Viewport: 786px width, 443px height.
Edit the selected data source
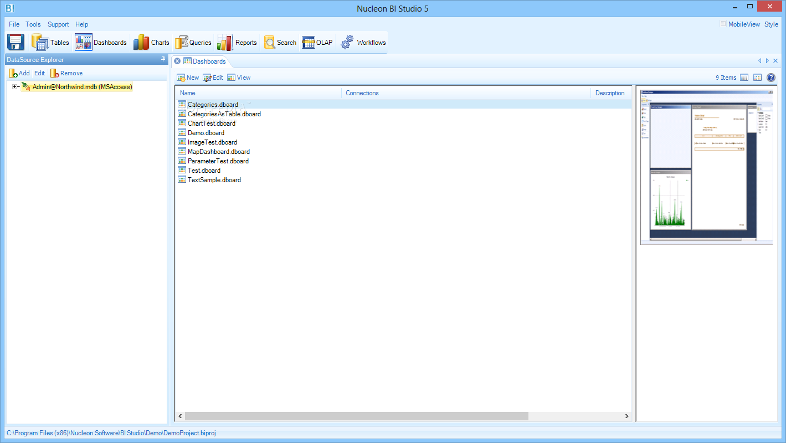[39, 73]
